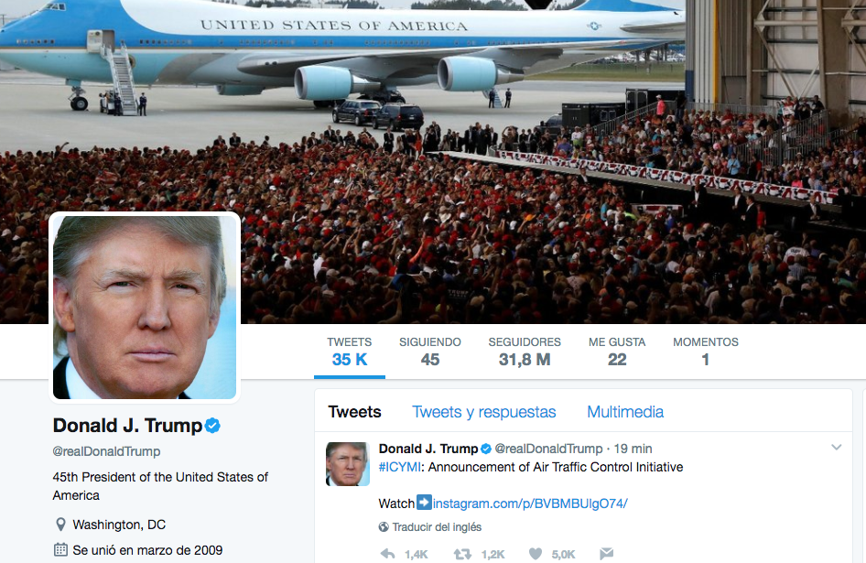Open the tweet options chevron dropdown

[x=836, y=448]
